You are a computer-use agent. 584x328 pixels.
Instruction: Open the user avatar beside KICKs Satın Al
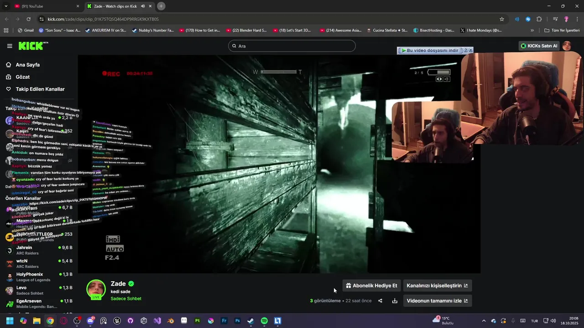(567, 46)
